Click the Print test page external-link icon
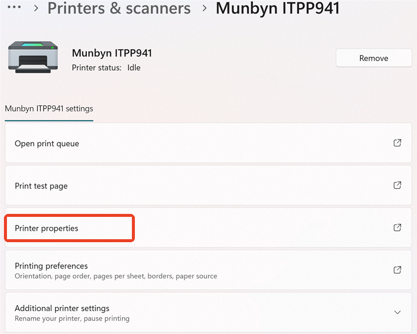This screenshot has width=417, height=334. pos(397,185)
